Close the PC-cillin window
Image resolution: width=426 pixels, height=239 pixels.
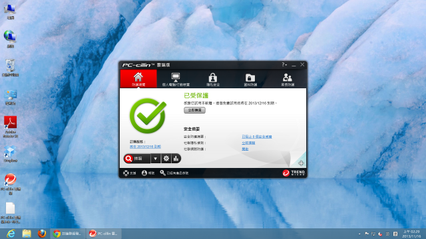[x=302, y=64]
